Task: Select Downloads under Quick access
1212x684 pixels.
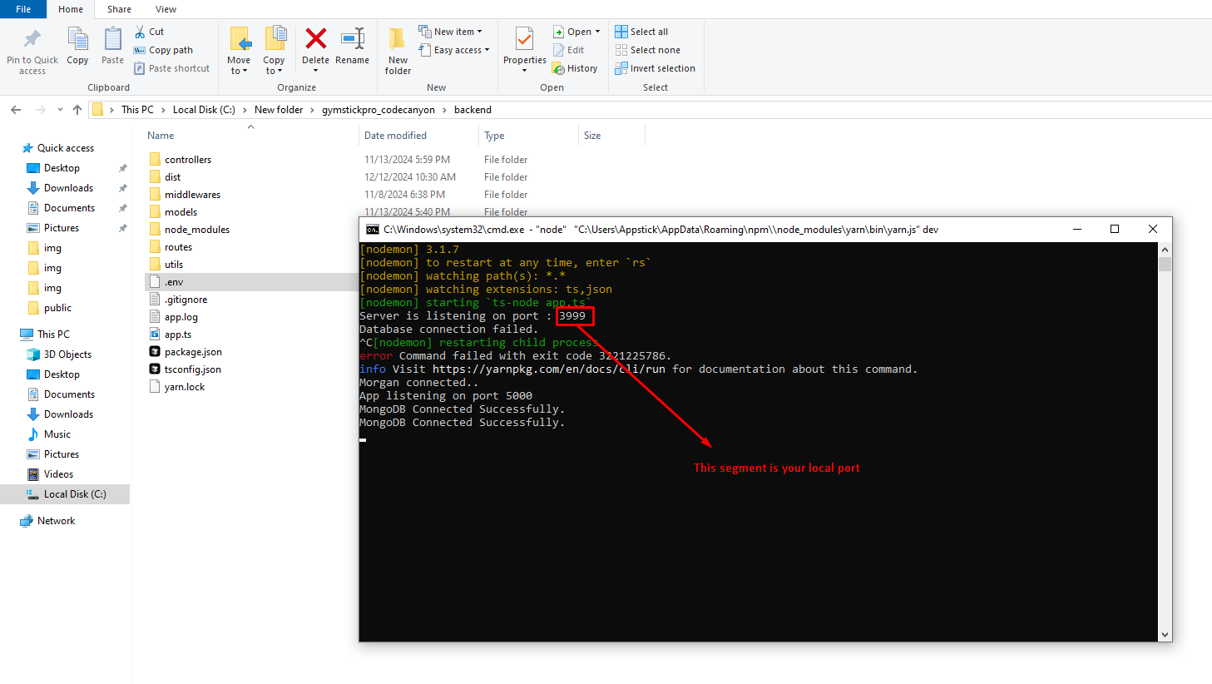Action: tap(68, 188)
